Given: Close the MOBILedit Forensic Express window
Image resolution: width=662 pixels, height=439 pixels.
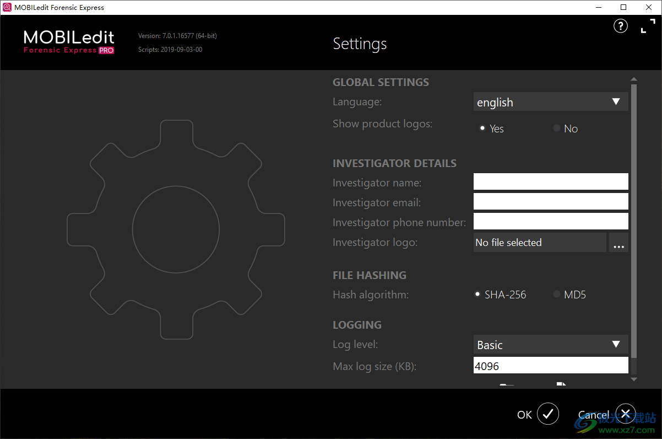Looking at the screenshot, I should click(x=649, y=7).
